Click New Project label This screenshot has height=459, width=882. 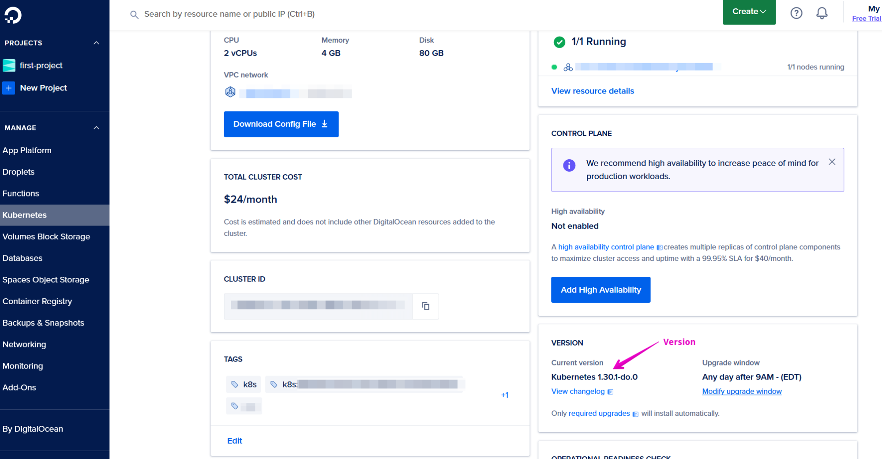pos(44,88)
